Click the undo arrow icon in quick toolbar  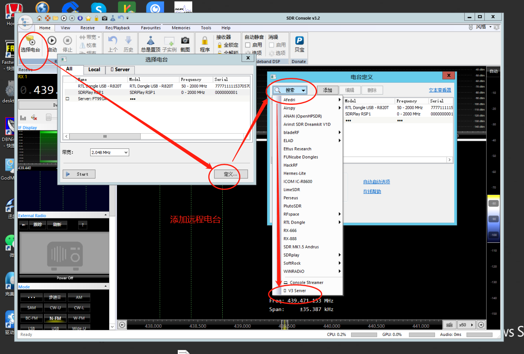(121, 18)
